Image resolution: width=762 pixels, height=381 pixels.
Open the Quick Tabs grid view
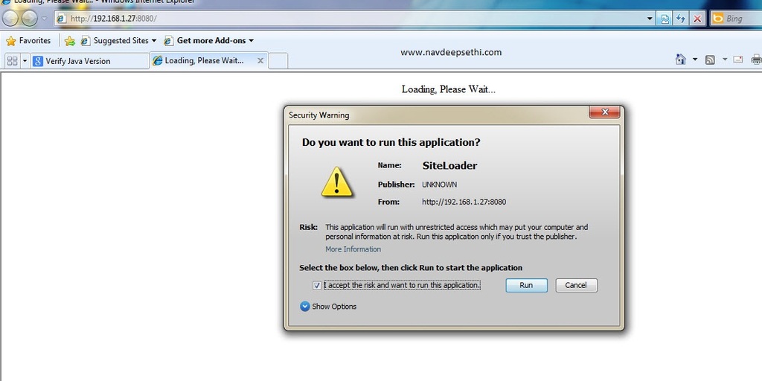[12, 61]
